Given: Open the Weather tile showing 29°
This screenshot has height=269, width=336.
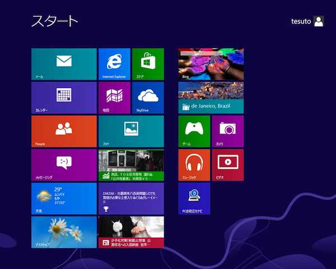Looking at the screenshot, I should 64,198.
